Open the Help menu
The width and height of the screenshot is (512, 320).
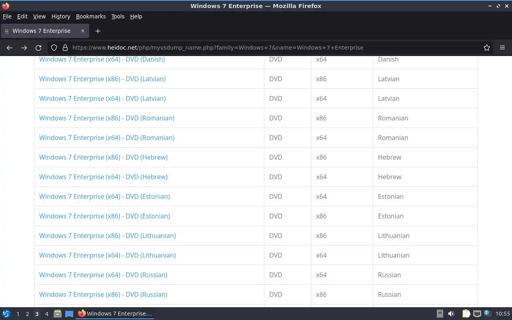136,16
